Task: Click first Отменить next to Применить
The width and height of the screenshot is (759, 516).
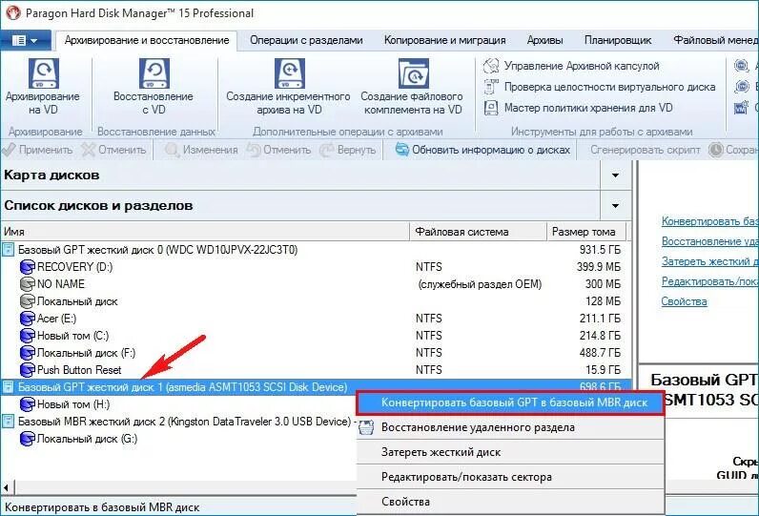Action: [x=113, y=150]
